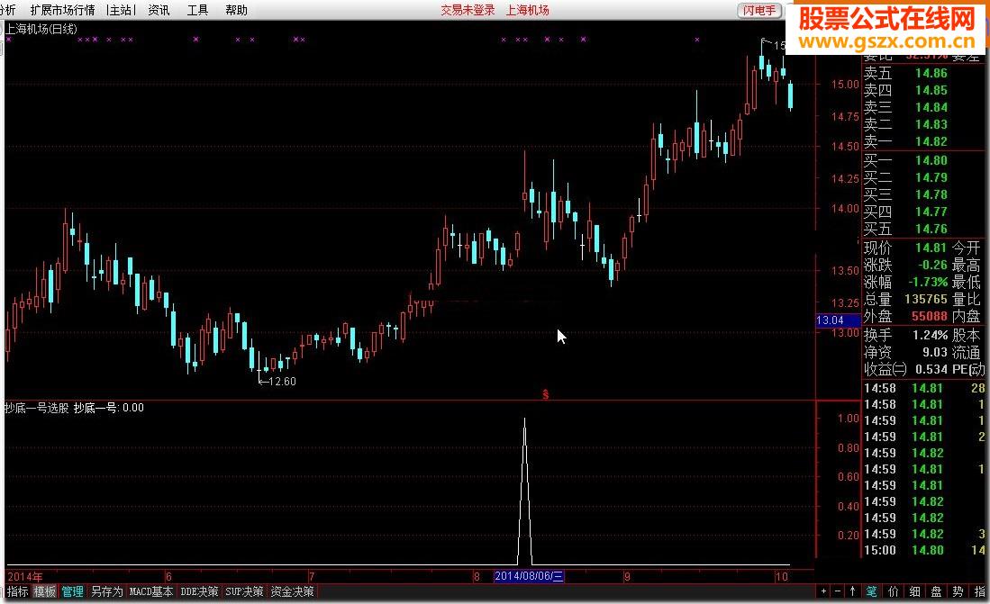The width and height of the screenshot is (990, 604).
Task: Click the 收益 value 0.534
Action: point(931,368)
